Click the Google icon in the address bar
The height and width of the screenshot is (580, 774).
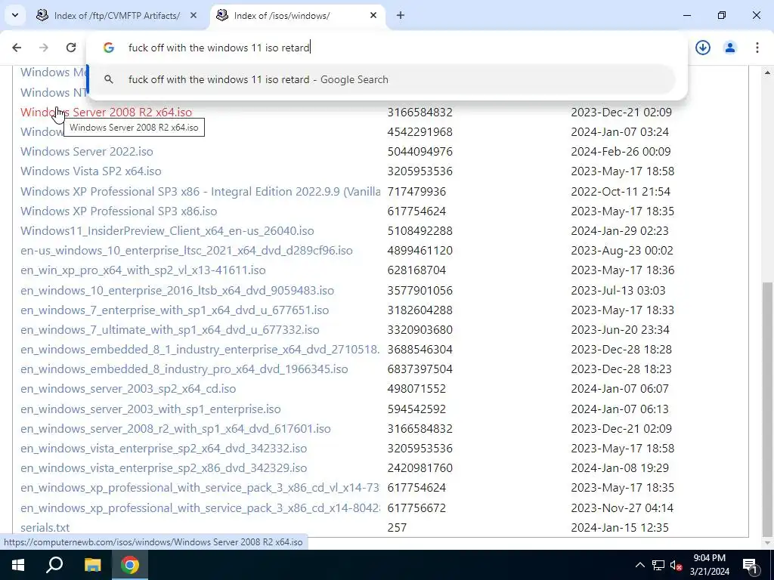(109, 48)
